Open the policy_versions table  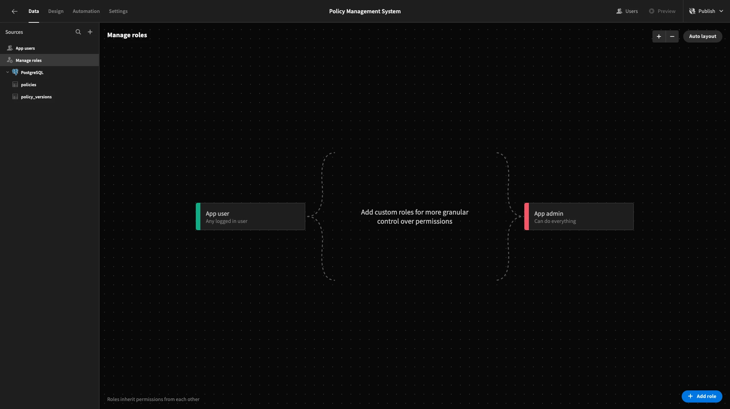pyautogui.click(x=49, y=97)
